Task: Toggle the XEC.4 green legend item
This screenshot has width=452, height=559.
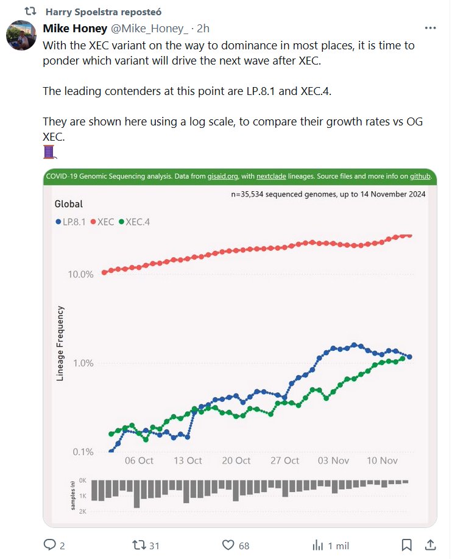Action: (x=134, y=222)
